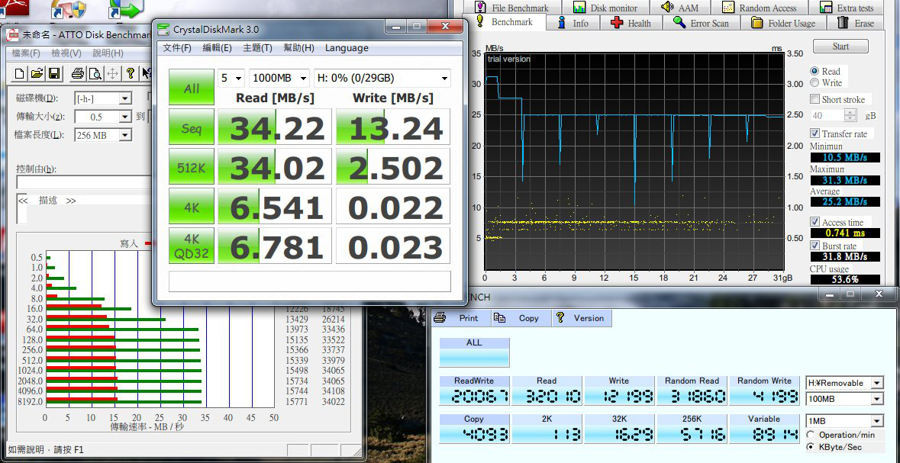
Task: Click the short stroke gB spinner arrows
Action: click(x=850, y=115)
